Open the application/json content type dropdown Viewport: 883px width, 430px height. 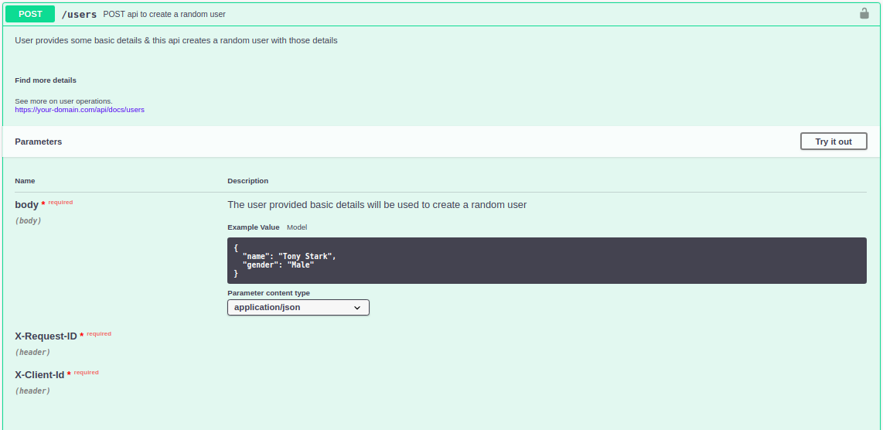click(298, 307)
